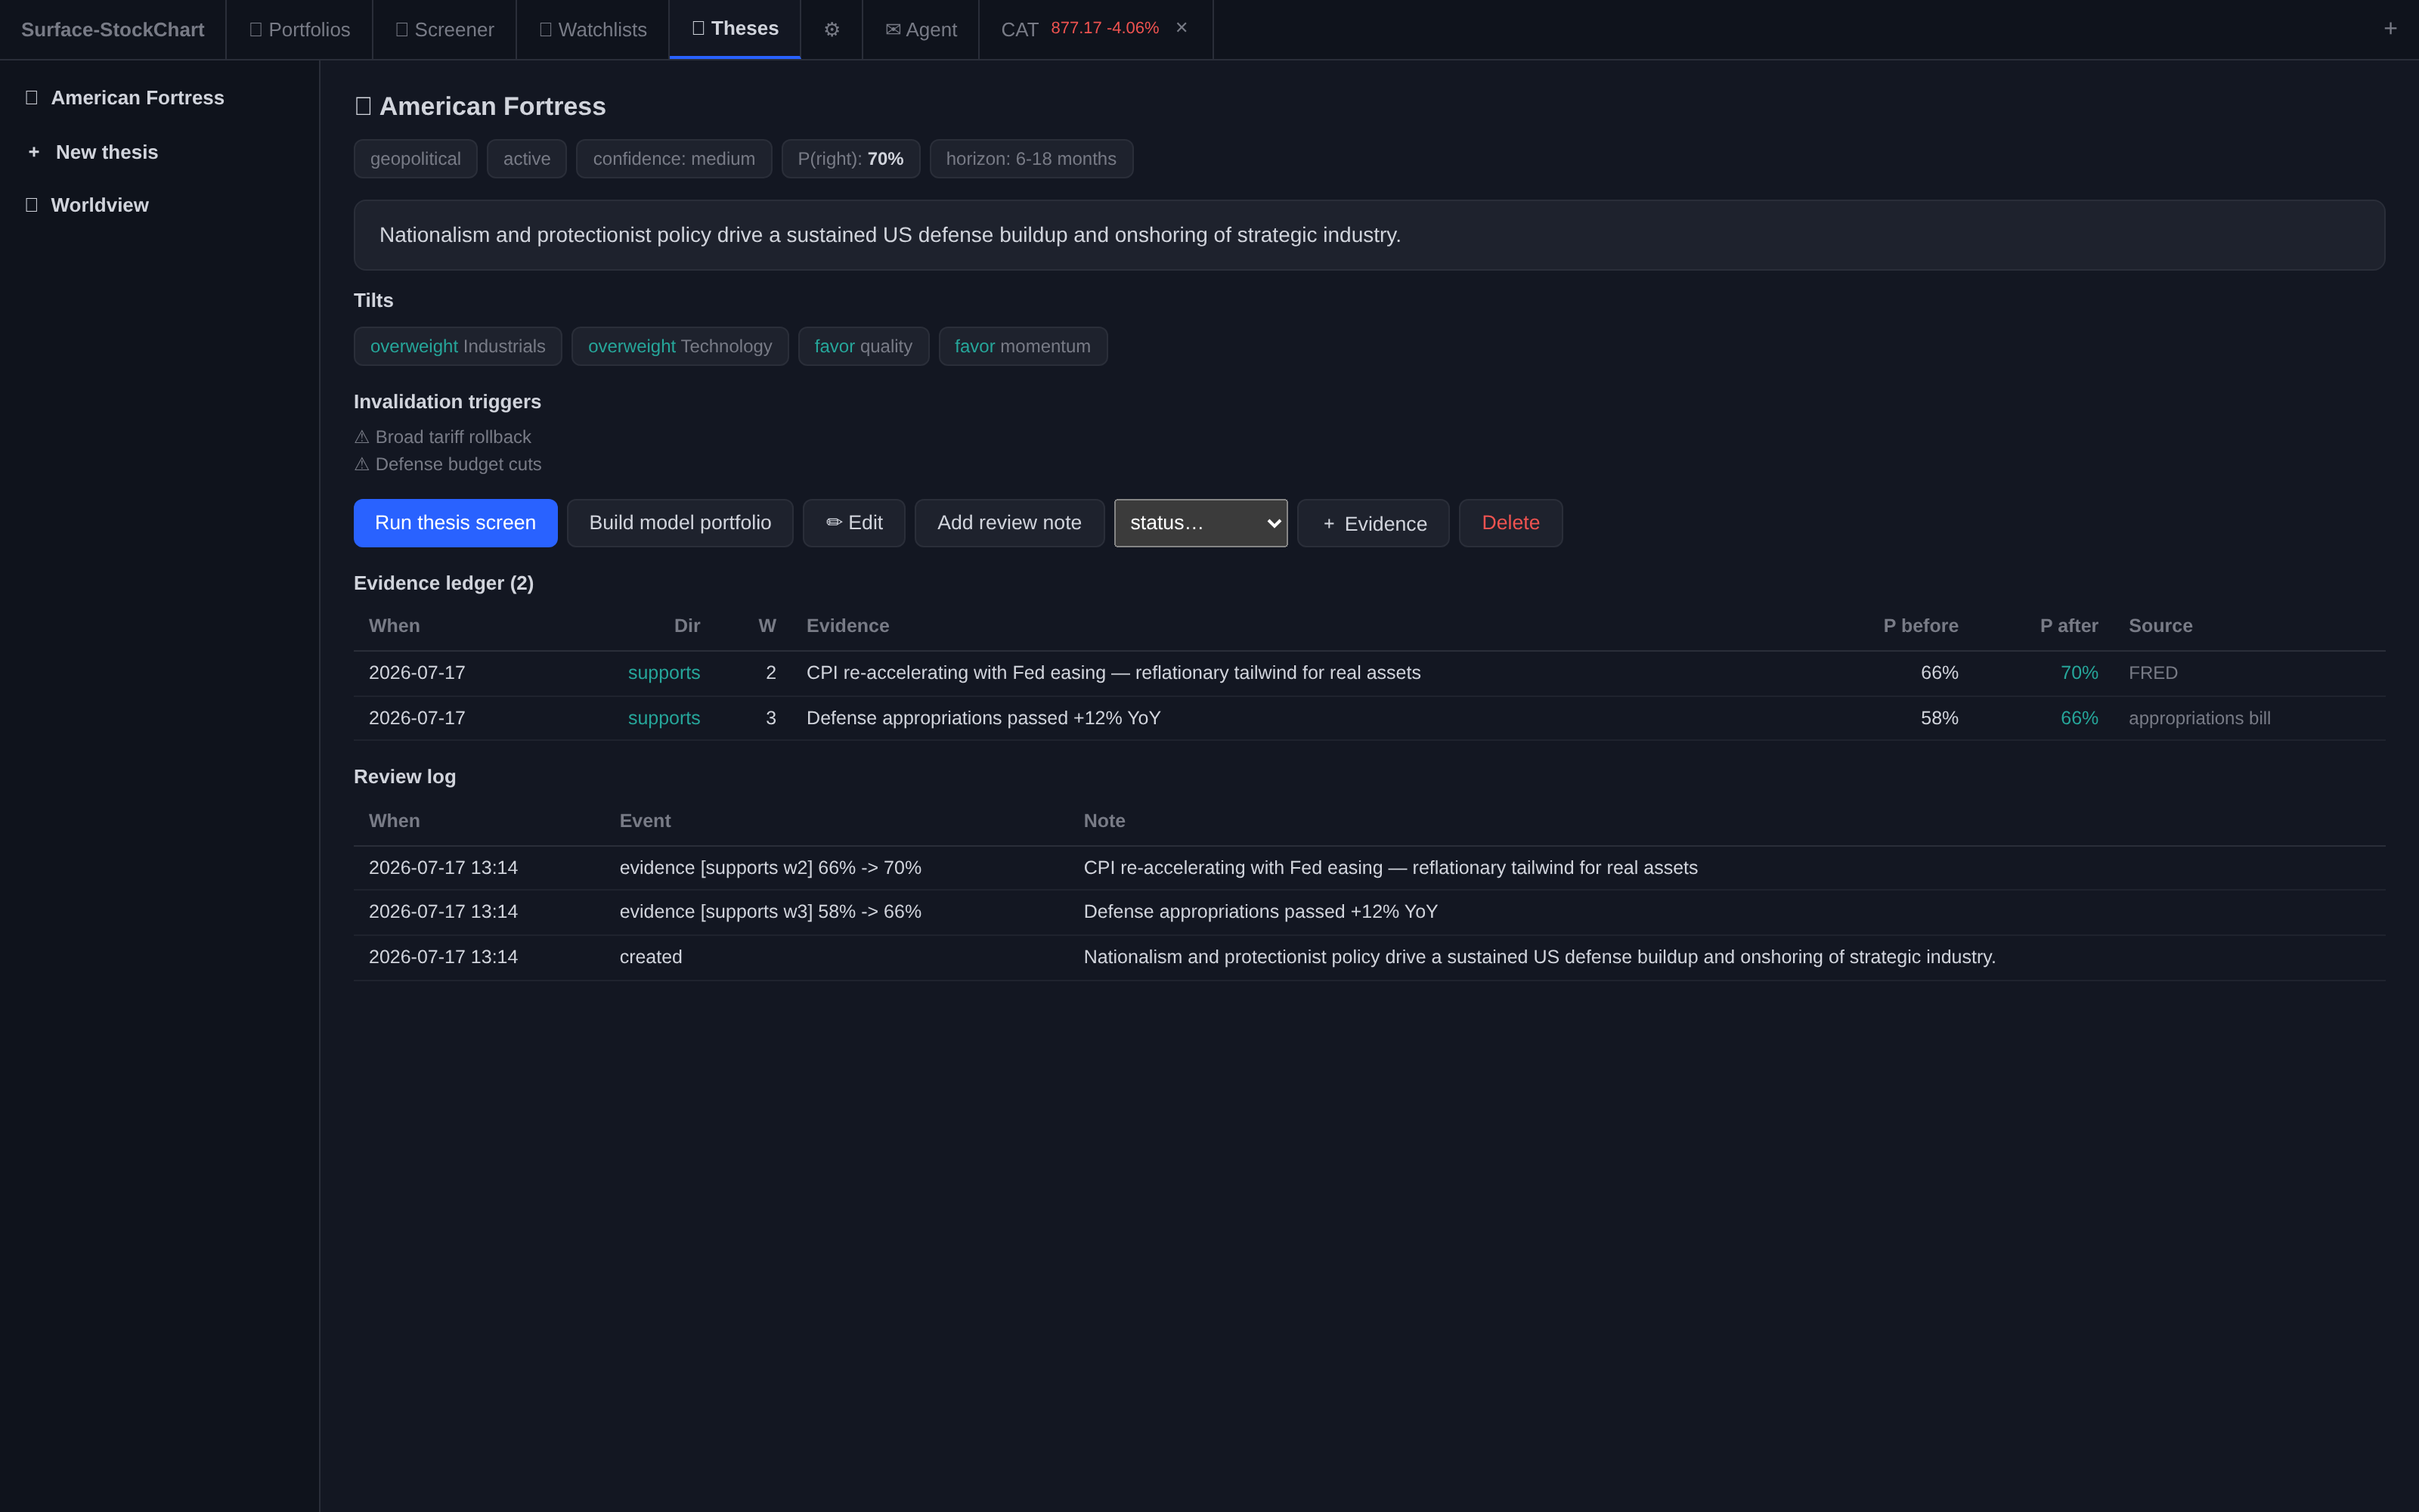The image size is (2419, 1512).
Task: Click the Source column header
Action: pyautogui.click(x=2160, y=626)
